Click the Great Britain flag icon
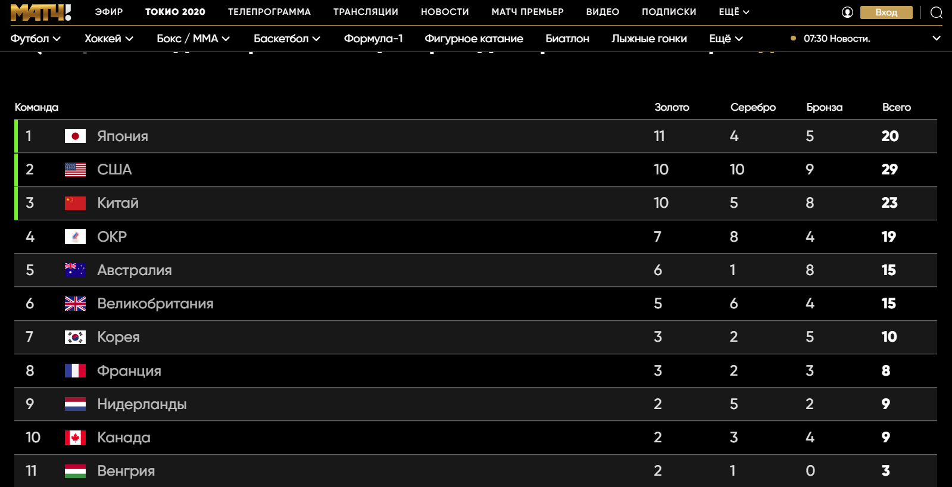Viewport: 952px width, 487px height. tap(75, 304)
